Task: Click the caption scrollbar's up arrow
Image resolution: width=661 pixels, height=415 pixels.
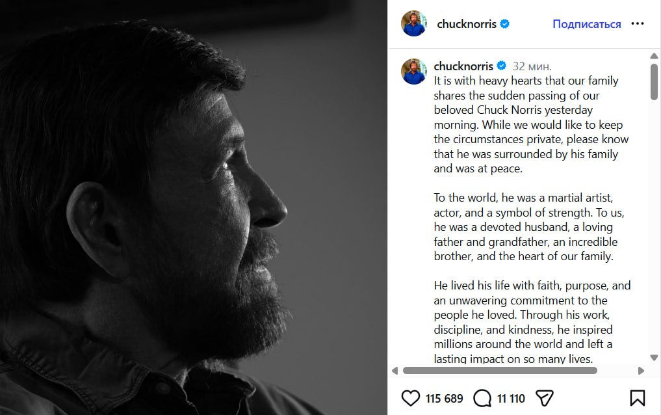Action: pos(654,57)
